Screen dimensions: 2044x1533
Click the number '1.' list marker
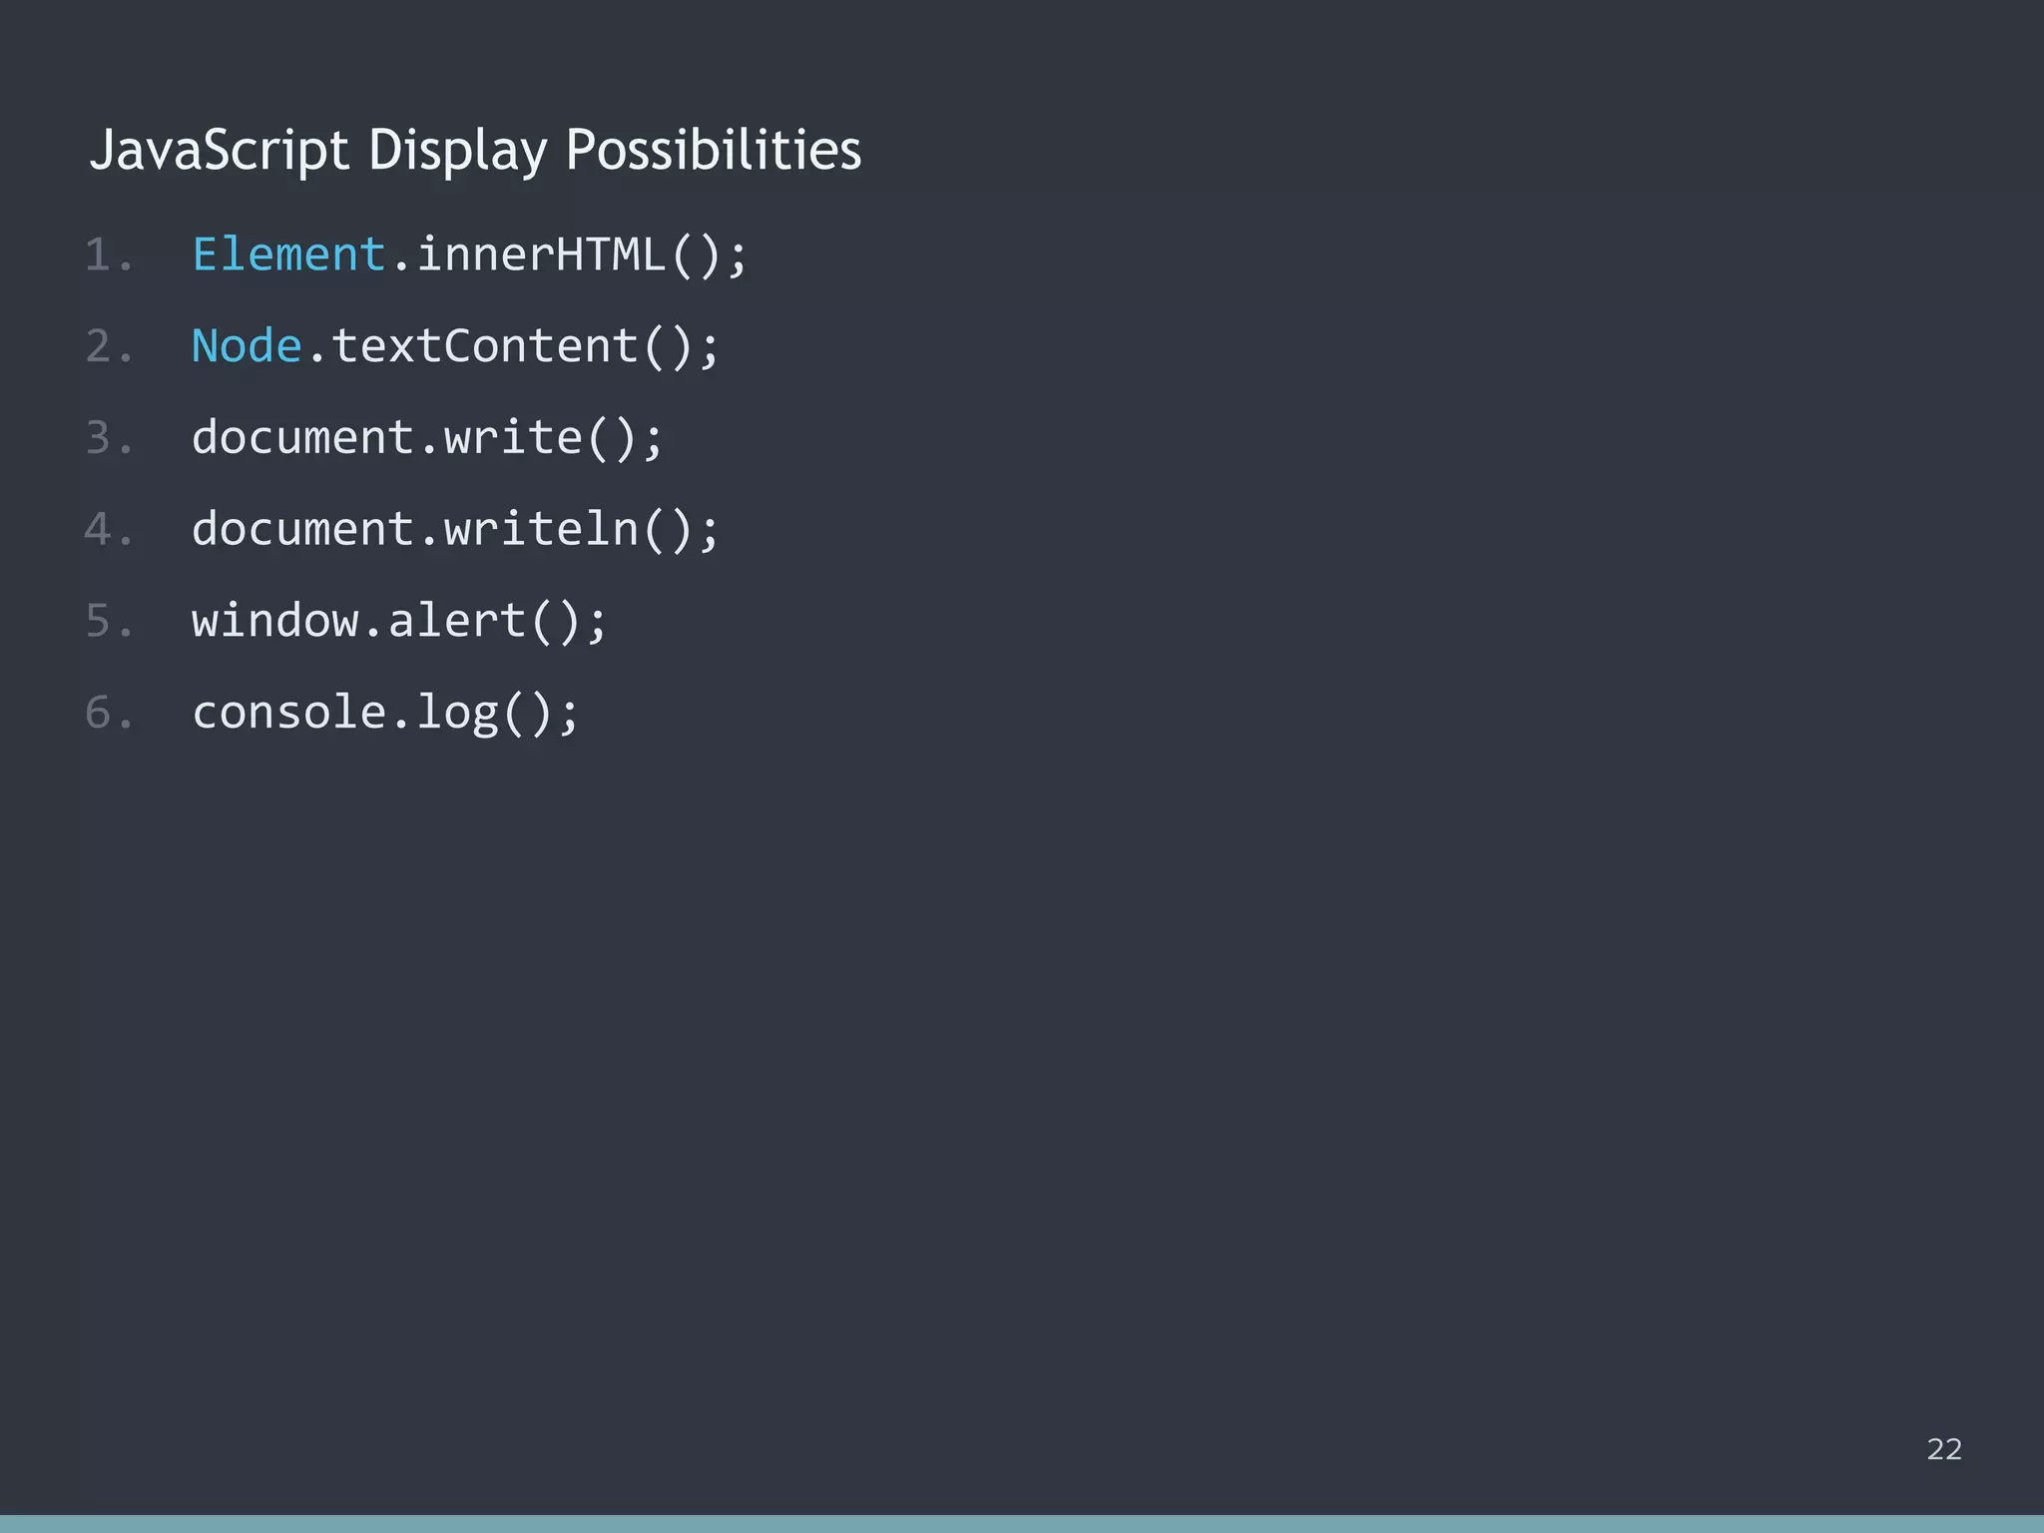(x=110, y=255)
